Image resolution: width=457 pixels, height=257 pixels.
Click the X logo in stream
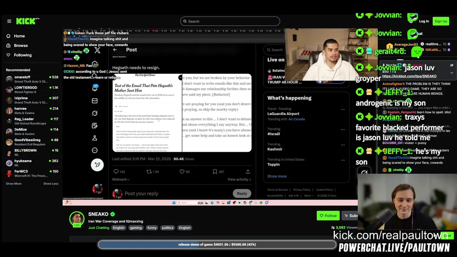tap(97, 50)
